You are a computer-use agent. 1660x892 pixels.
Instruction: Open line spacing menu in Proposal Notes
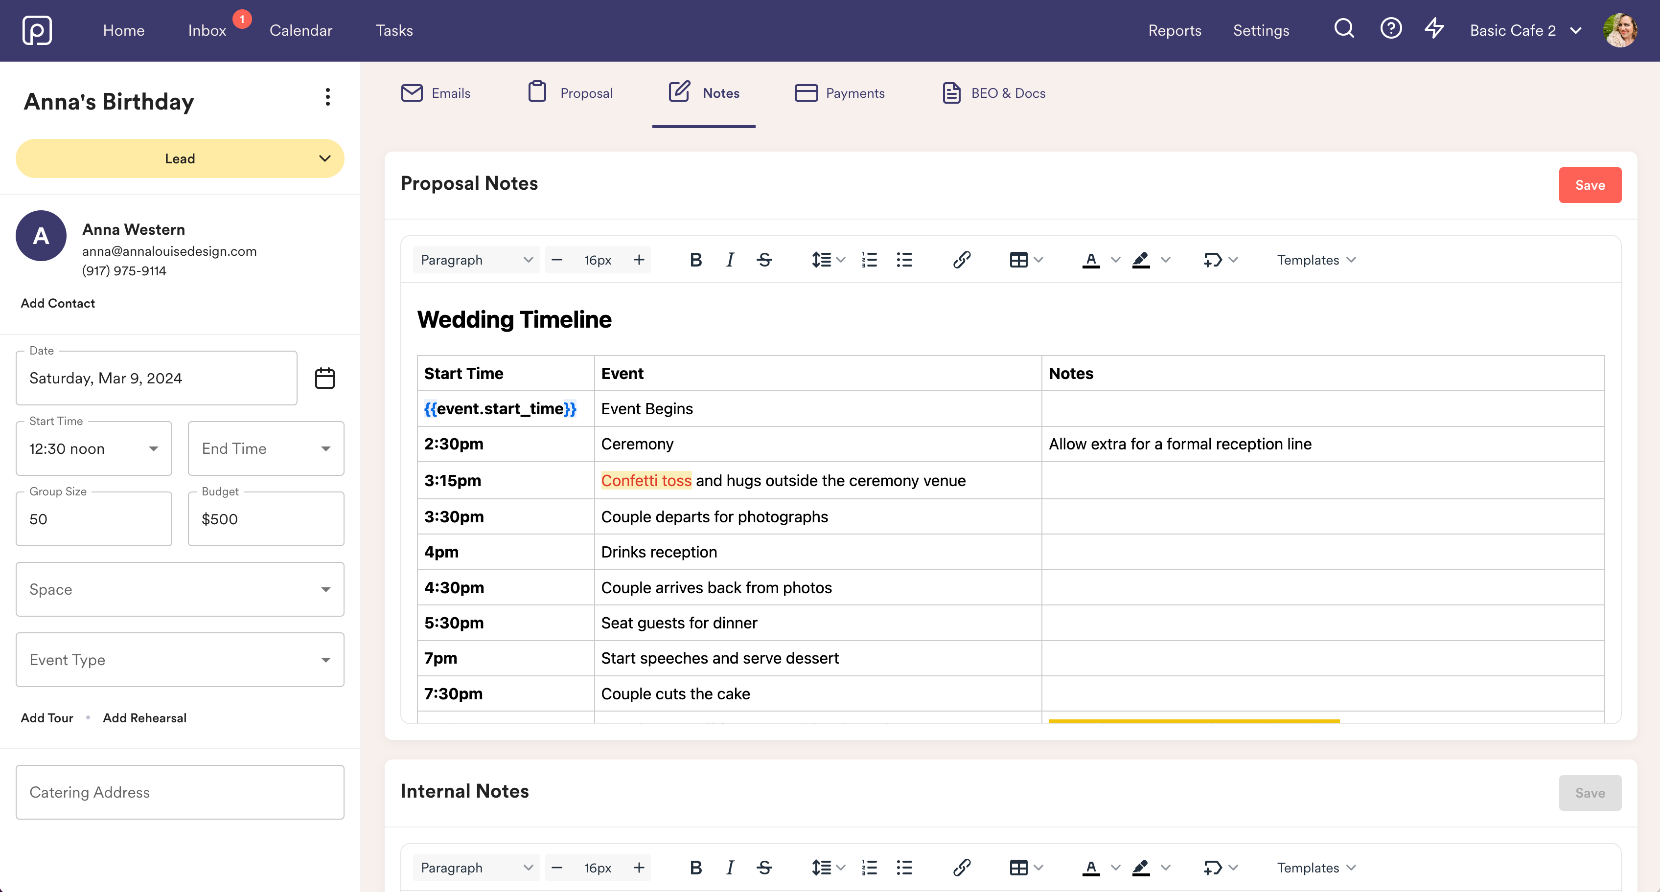click(828, 260)
